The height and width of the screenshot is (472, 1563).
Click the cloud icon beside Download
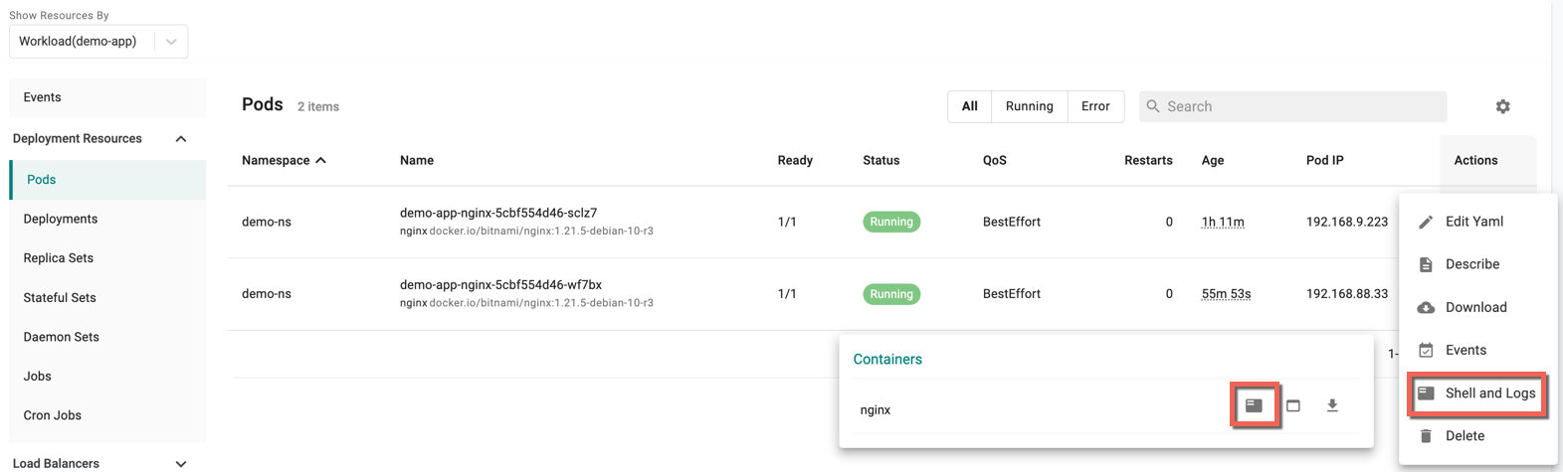click(x=1426, y=307)
